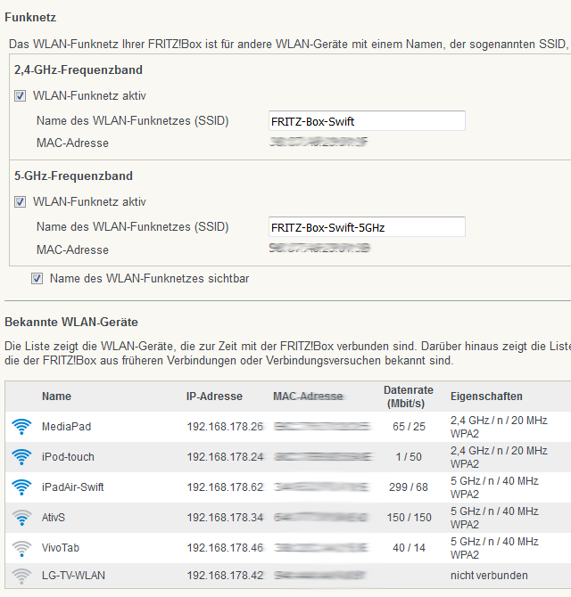
Task: Click IP address 192.168.178.46
Action: [x=225, y=548]
